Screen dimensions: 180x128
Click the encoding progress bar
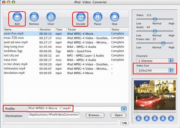coord(61,123)
